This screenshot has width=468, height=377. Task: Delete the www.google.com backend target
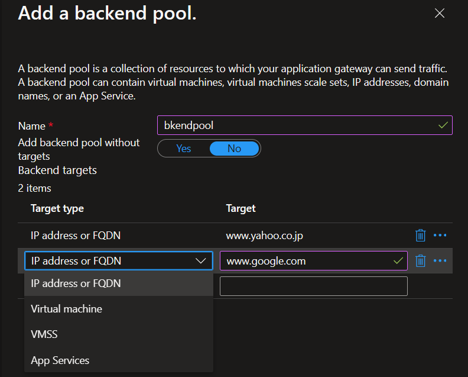pyautogui.click(x=421, y=260)
